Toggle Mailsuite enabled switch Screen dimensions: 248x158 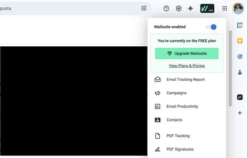(x=211, y=27)
